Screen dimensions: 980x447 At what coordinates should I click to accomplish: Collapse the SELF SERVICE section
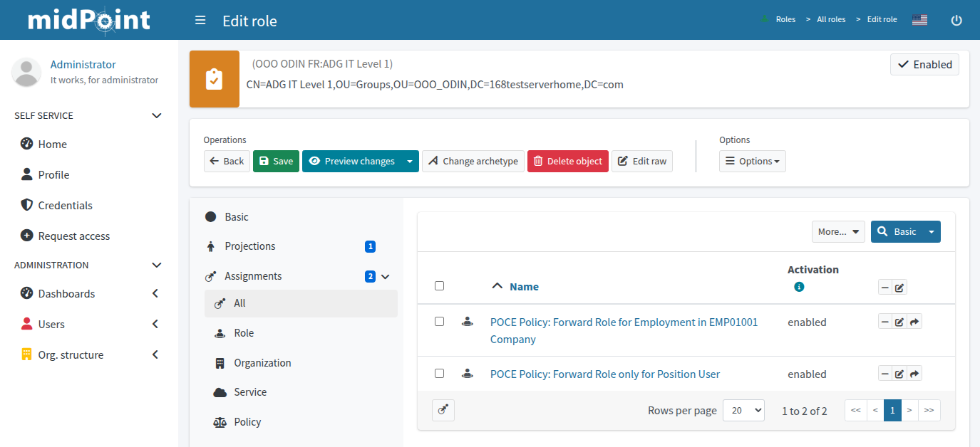pos(157,115)
